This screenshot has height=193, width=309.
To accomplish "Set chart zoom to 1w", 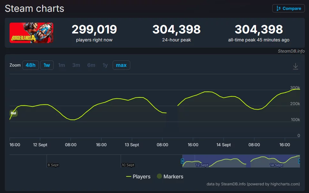I will (47, 65).
